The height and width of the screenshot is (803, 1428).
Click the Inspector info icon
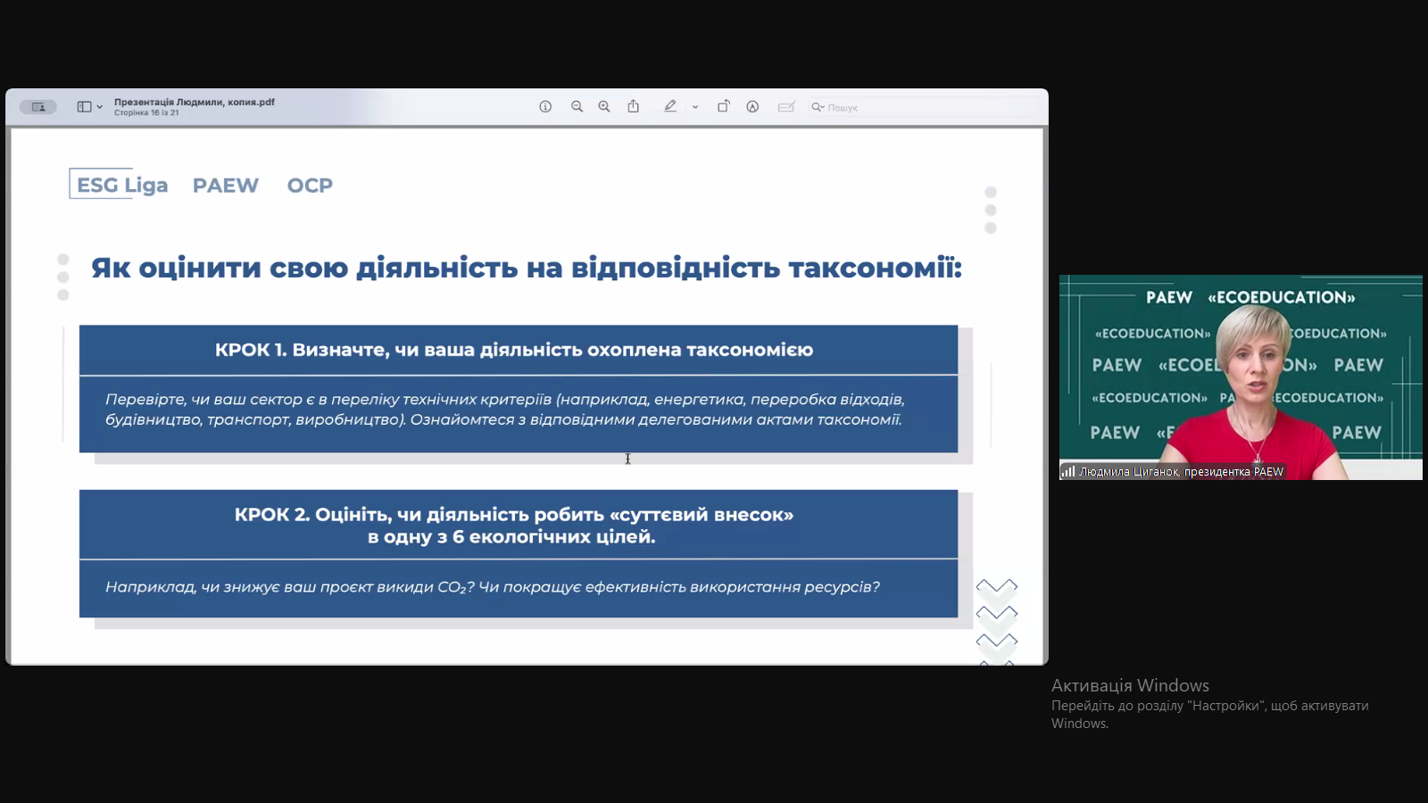pos(545,106)
